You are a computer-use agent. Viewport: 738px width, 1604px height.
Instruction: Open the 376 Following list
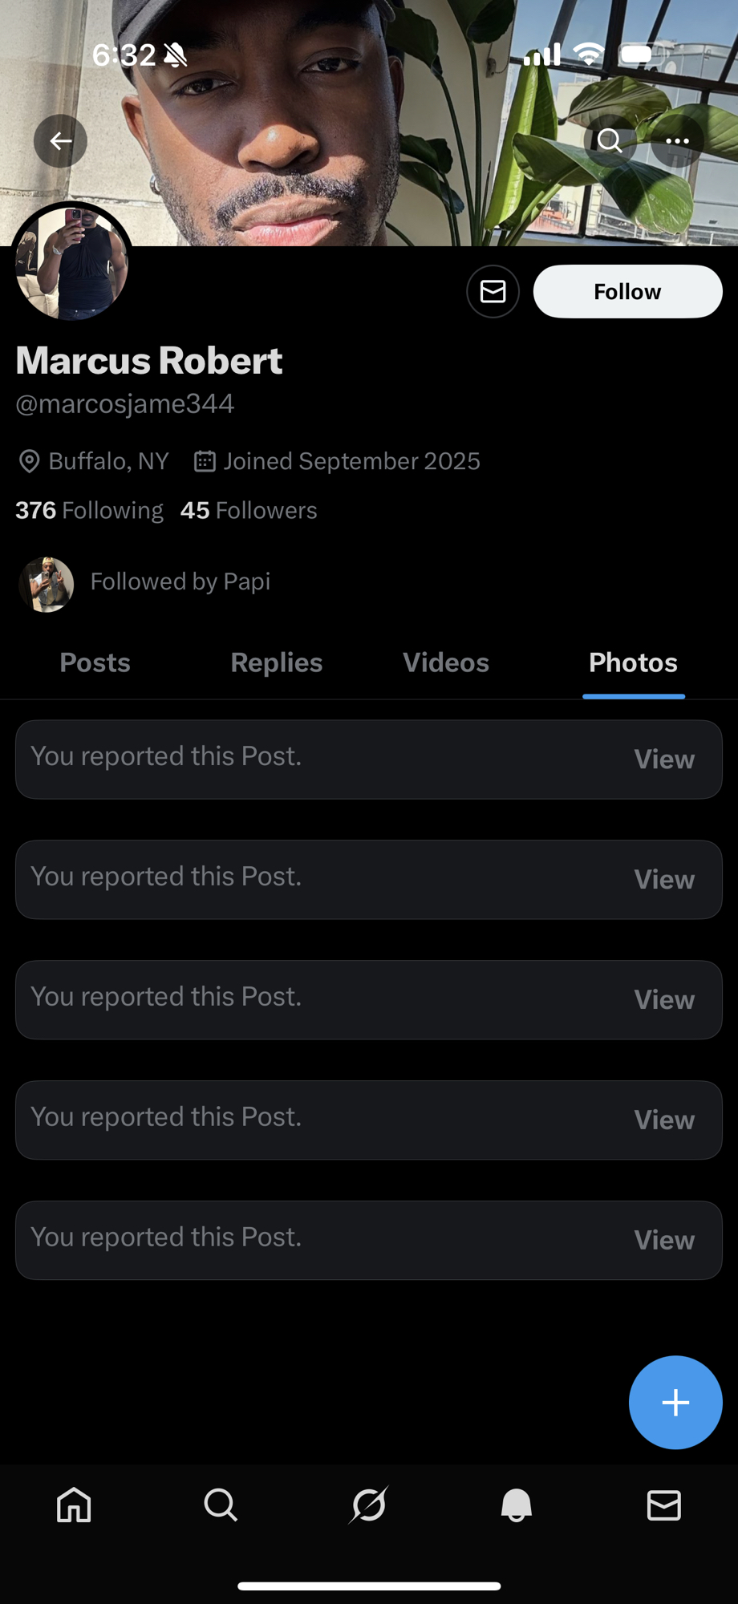89,511
